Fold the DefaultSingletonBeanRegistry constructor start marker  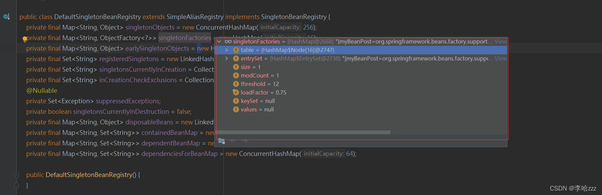[16, 175]
